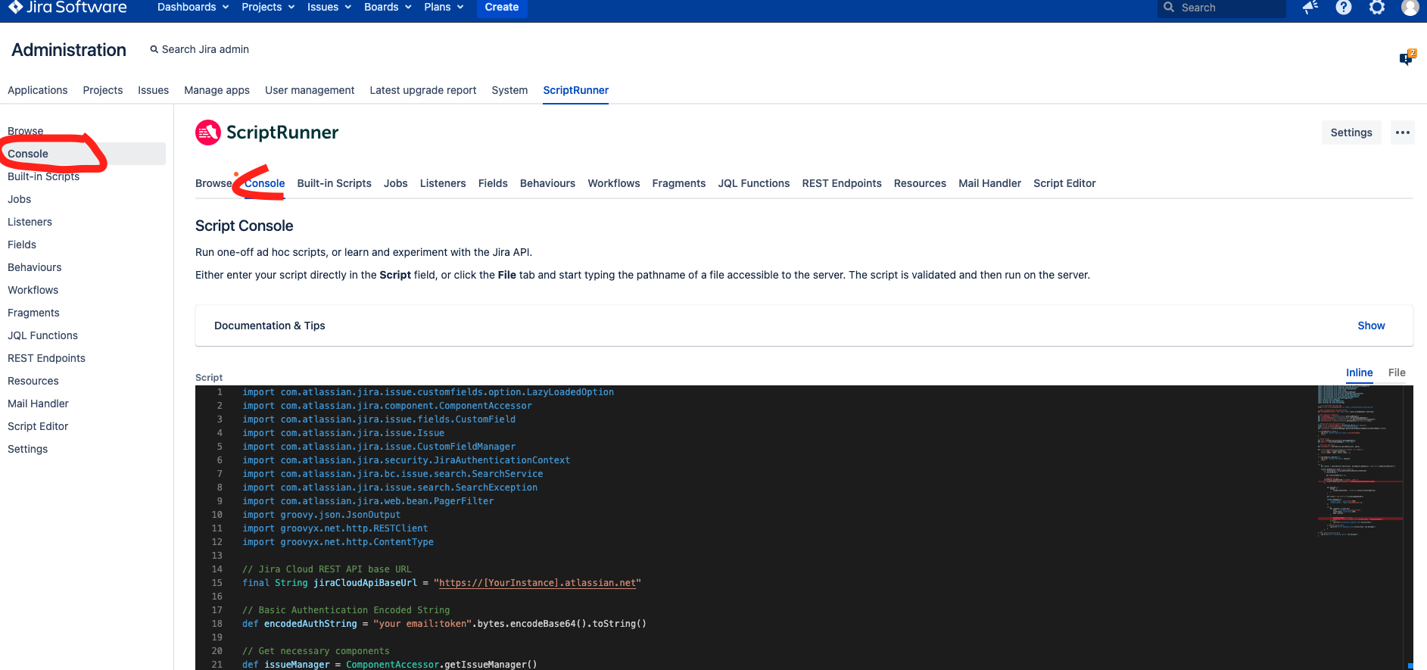Click the ScriptRunner logo icon
Image resolution: width=1427 pixels, height=670 pixels.
pos(208,132)
